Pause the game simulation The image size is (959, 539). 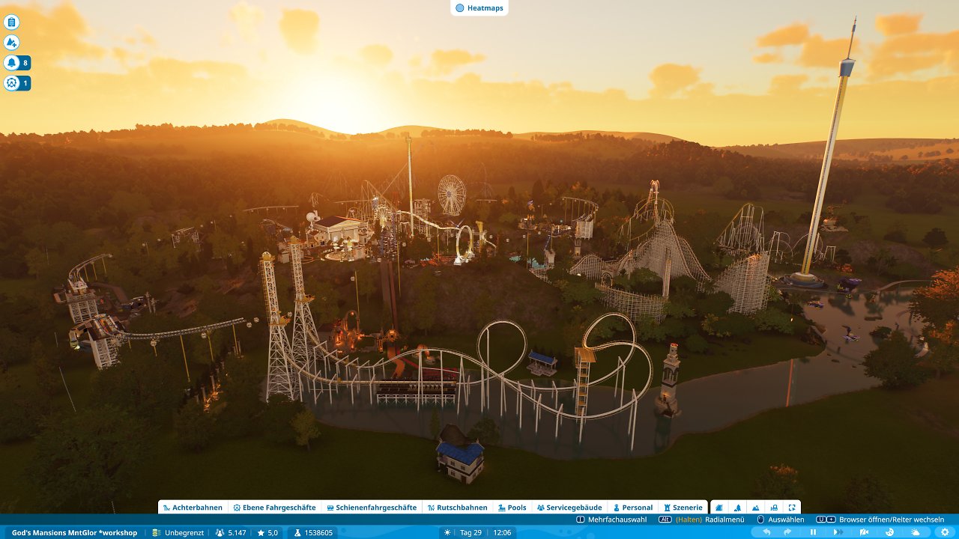[813, 532]
